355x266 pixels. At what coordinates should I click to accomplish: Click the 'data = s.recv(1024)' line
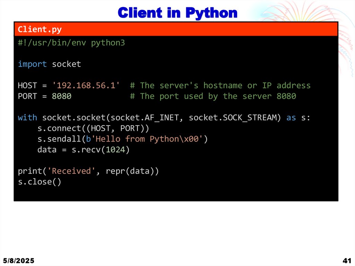tap(84, 149)
